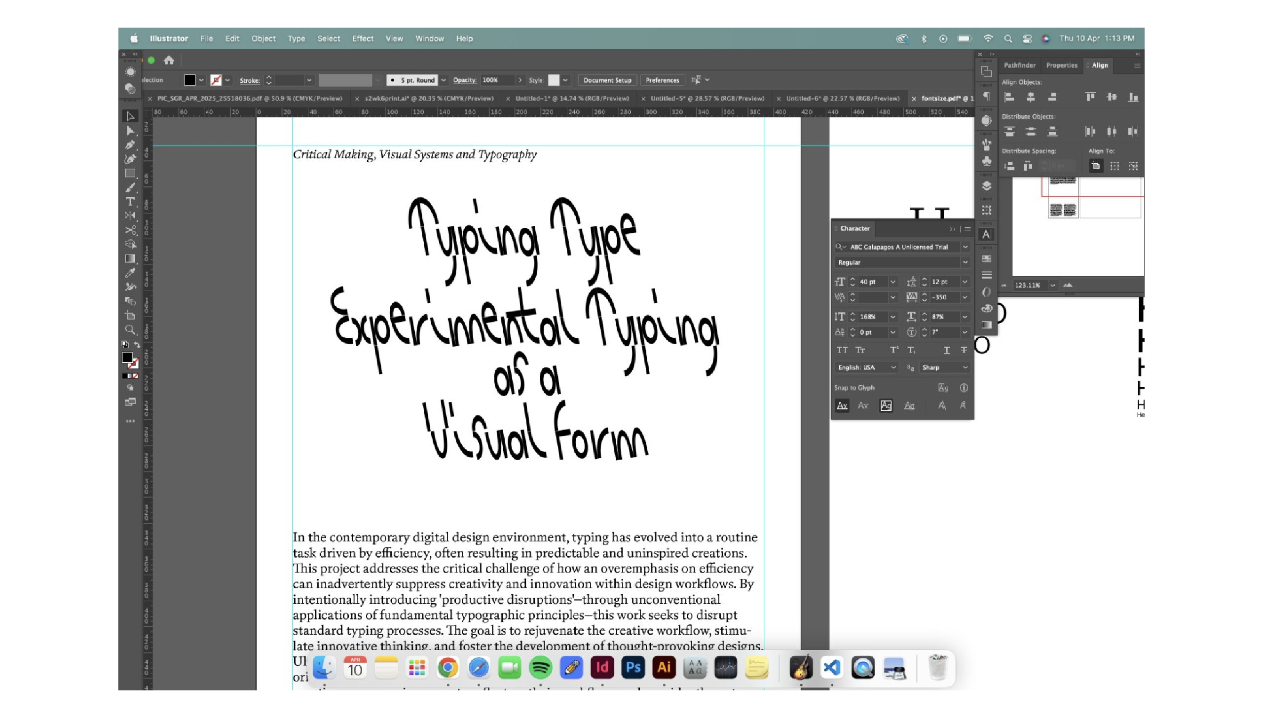Toggle All Caps in Character panel
The height and width of the screenshot is (718, 1263).
tap(842, 350)
